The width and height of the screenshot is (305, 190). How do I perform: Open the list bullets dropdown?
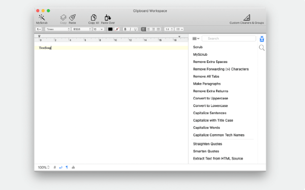pos(179,29)
